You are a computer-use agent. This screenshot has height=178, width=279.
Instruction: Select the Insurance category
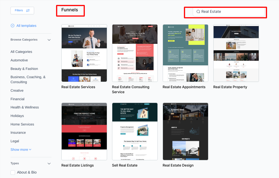pyautogui.click(x=18, y=132)
